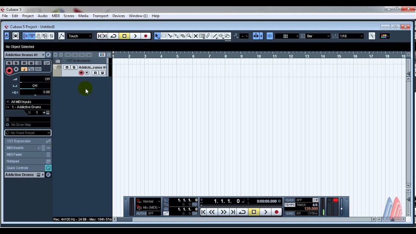The height and width of the screenshot is (234, 416).
Task: Open the Devices menu
Action: [119, 16]
